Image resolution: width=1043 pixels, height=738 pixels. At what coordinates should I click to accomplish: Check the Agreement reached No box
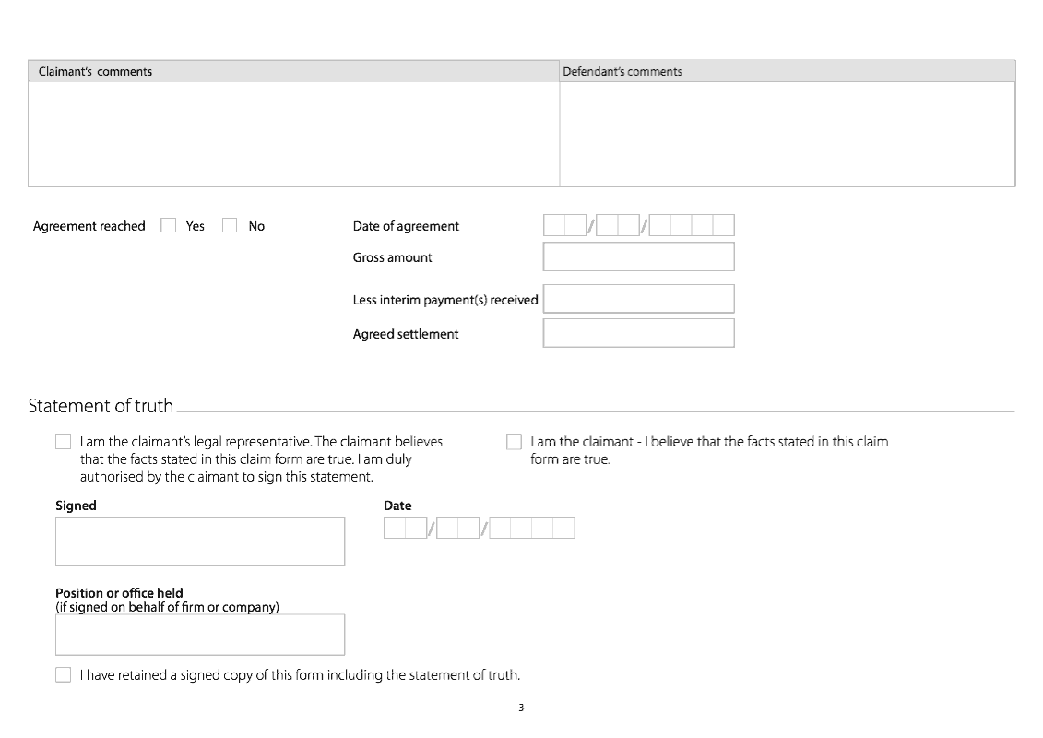coord(230,225)
